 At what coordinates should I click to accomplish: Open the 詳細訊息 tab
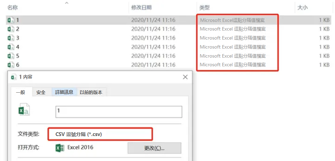(x=64, y=92)
